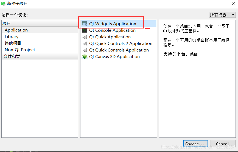This screenshot has height=152, width=238.
Task: Click the 支持的平台 description text
Action: click(181, 54)
